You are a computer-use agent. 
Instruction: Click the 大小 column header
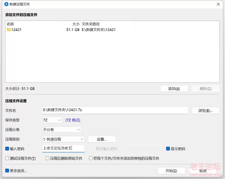pos(71,24)
